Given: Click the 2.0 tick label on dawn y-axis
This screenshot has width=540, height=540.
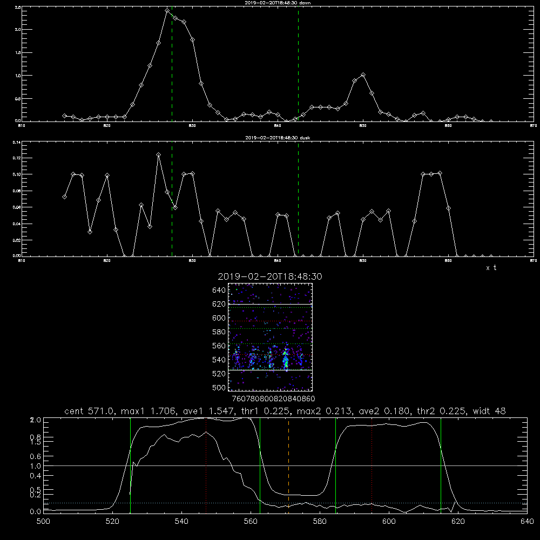Looking at the screenshot, I should 18,30.
